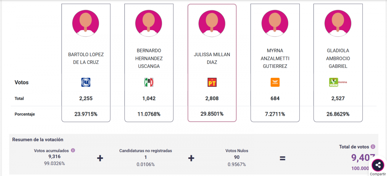387x176 pixels.
Task: Show info for Total de votos
Action: tap(373, 147)
